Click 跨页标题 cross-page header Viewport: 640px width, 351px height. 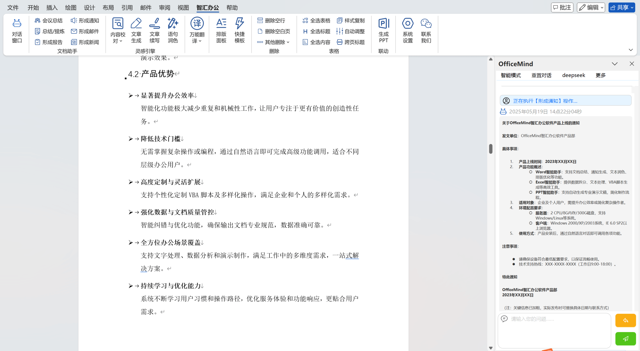351,42
